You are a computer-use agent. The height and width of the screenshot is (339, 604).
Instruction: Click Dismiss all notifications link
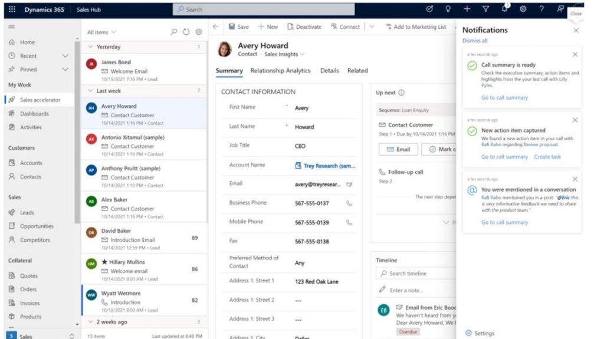[475, 41]
